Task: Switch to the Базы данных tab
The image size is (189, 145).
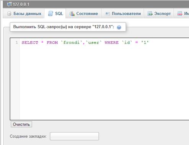Action: click(24, 13)
